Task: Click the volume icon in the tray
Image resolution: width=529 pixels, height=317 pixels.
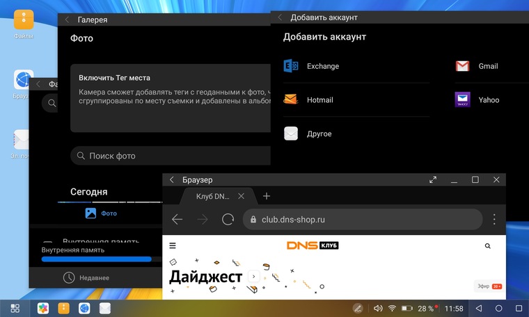Action: coord(378,308)
